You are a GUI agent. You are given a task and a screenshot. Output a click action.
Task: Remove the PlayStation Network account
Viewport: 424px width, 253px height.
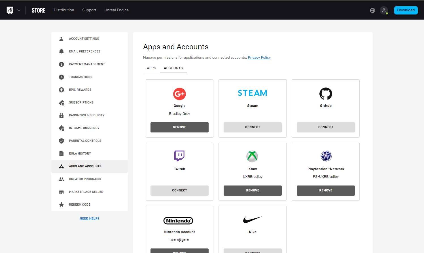point(326,191)
